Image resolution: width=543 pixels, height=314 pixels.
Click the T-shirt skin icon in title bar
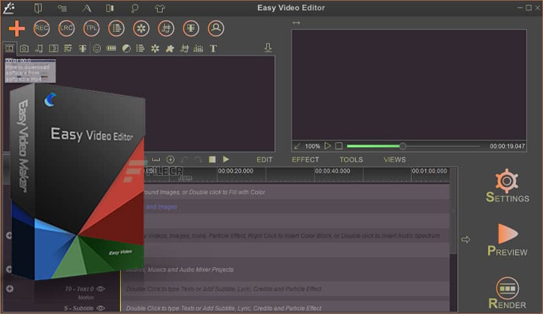160,8
